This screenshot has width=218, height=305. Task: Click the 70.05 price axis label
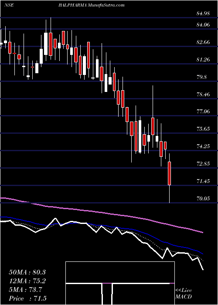(x=203, y=199)
